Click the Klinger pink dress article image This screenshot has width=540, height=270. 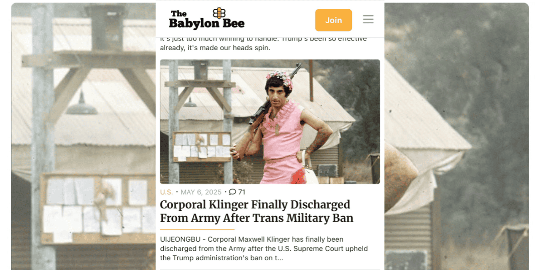[270, 121]
